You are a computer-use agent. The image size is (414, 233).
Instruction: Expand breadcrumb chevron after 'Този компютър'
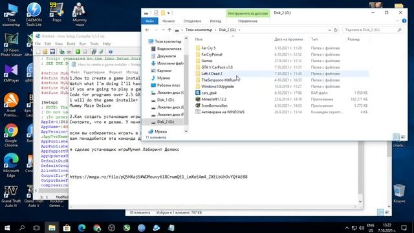coord(215,30)
